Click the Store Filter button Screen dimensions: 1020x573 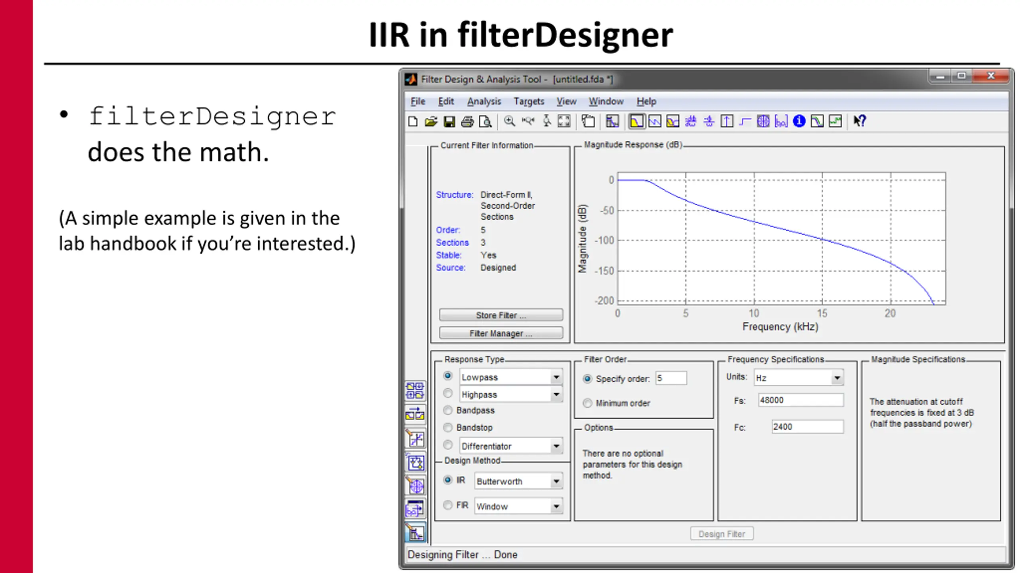501,315
